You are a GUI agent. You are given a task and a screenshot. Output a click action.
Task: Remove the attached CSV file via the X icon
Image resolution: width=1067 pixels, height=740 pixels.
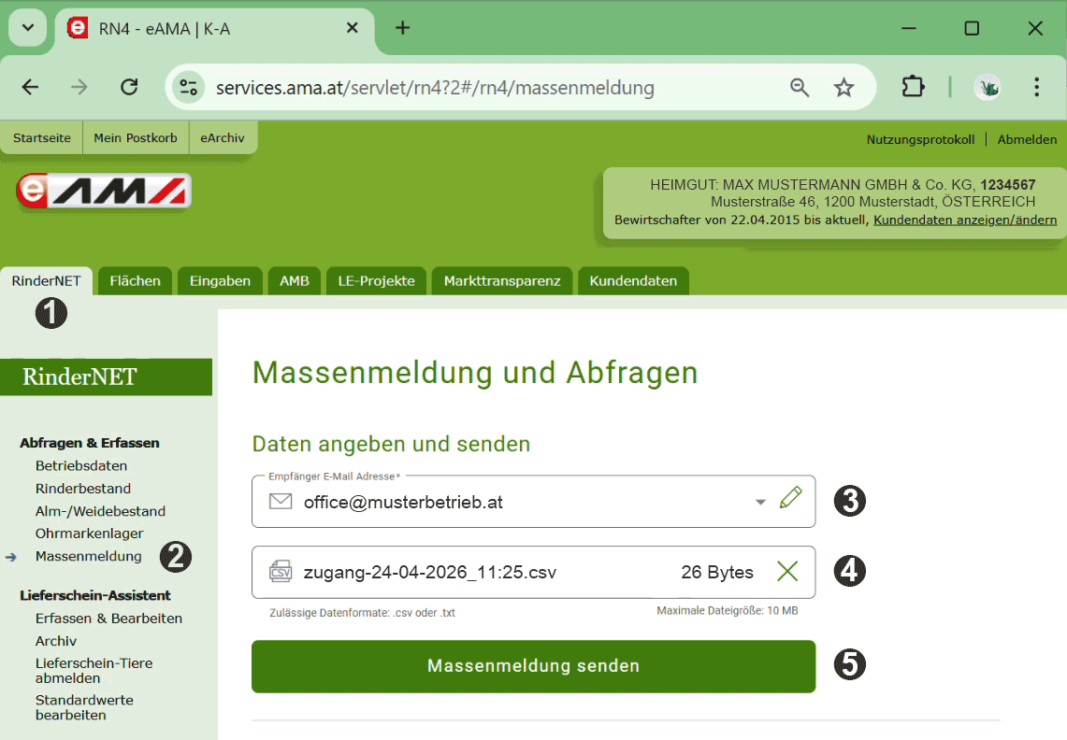[x=786, y=571]
